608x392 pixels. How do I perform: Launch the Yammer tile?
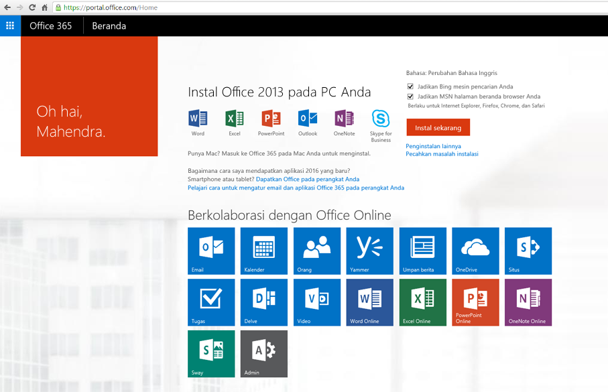370,251
